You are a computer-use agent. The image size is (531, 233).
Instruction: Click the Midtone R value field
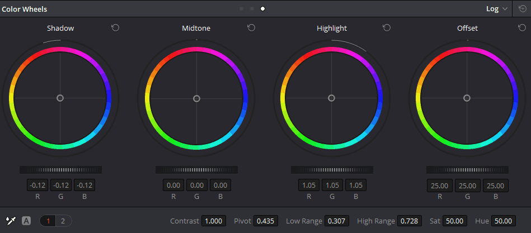pyautogui.click(x=173, y=186)
